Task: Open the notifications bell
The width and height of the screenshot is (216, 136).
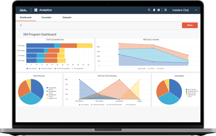Action: 154,10
